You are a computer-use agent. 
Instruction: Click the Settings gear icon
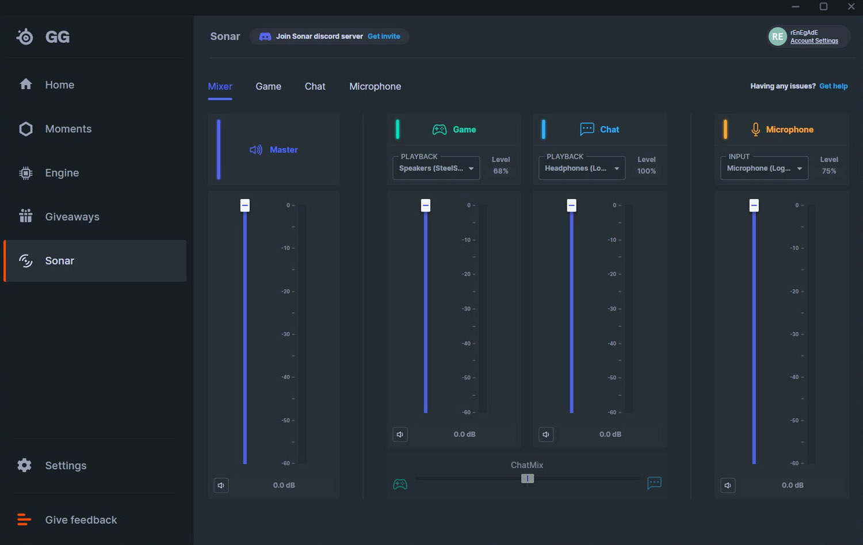tap(25, 465)
